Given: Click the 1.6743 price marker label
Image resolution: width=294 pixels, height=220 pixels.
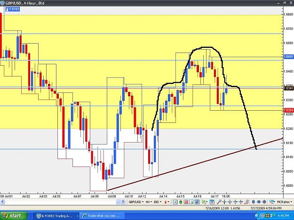Looking at the screenshot, I should [13, 9].
